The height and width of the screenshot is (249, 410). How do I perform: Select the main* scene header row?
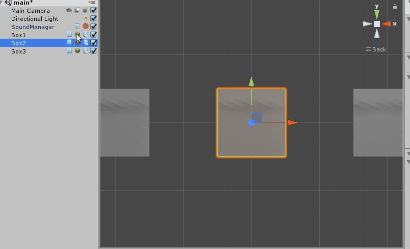49,3
